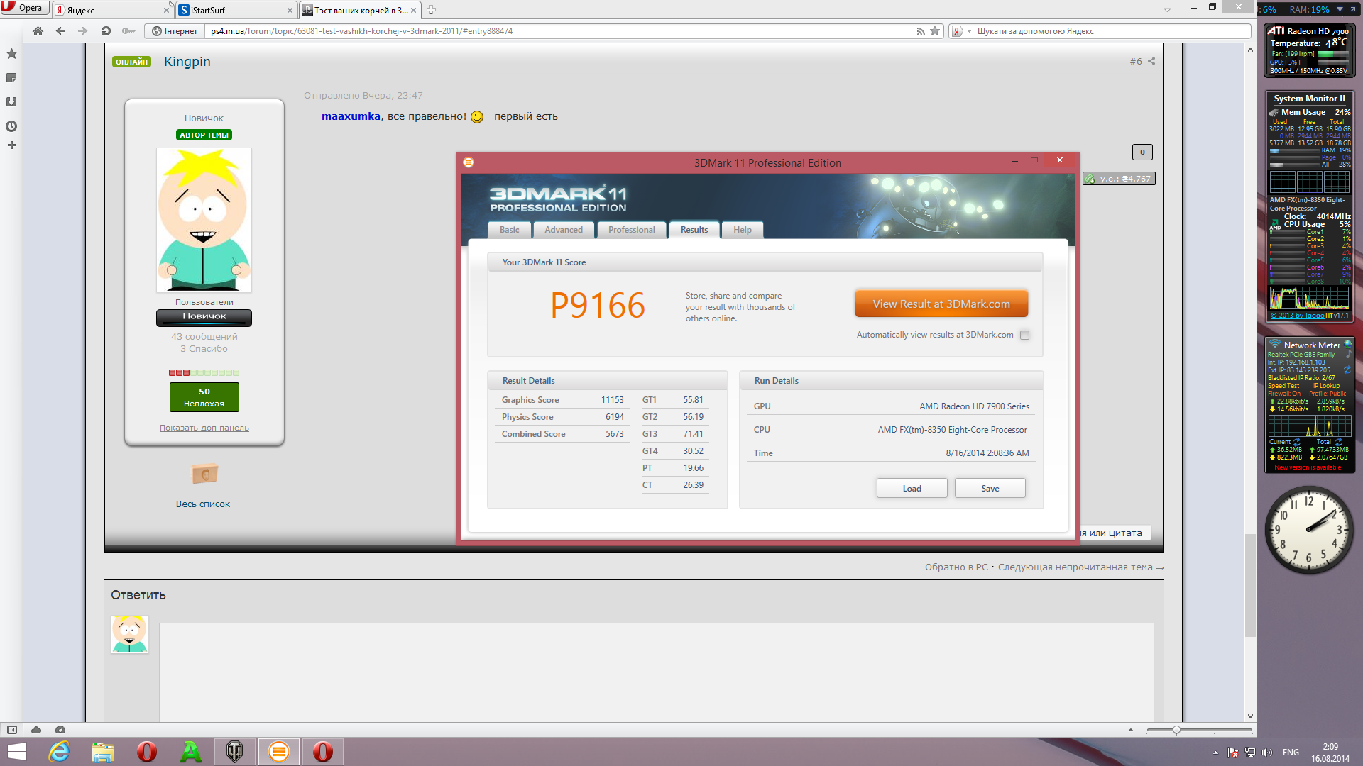
Task: Open System Monitor II gadget header
Action: coord(1309,99)
